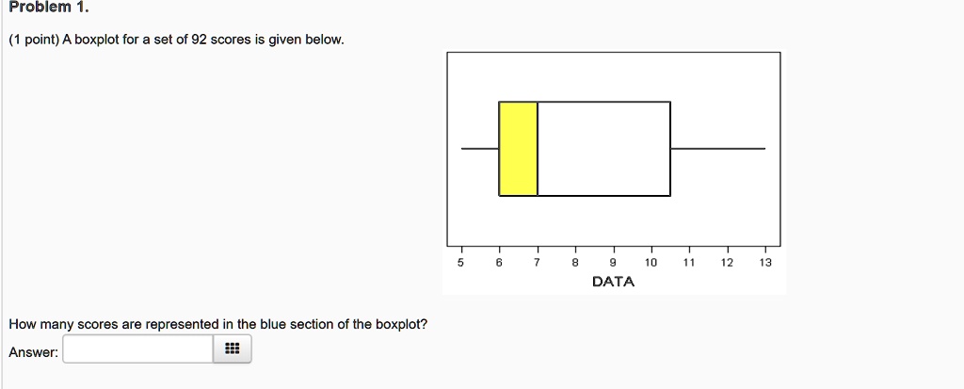964x389 pixels.
Task: Click the axis tick label 9
Action: (x=613, y=263)
